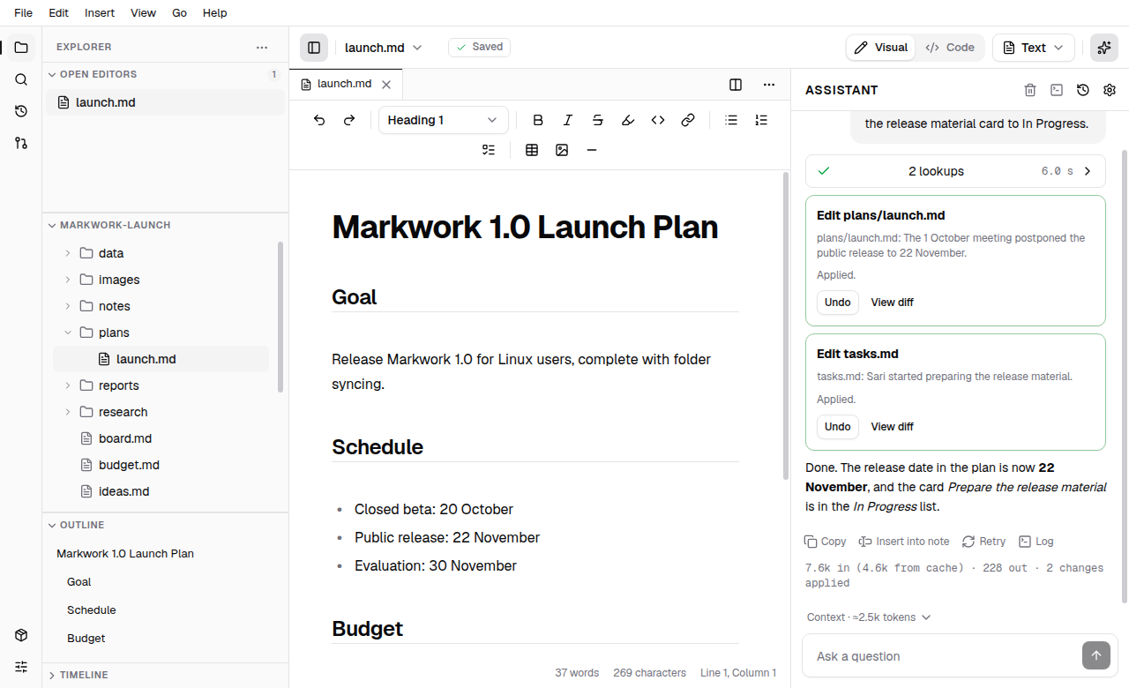The image size is (1129, 688).
Task: Expand the 2 lookups details
Action: pyautogui.click(x=955, y=171)
